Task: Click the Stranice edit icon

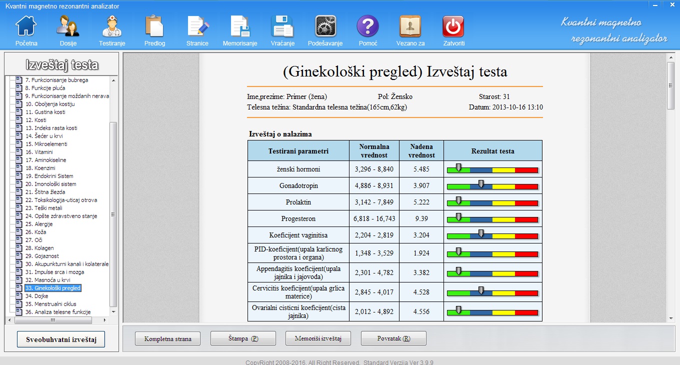Action: (197, 27)
